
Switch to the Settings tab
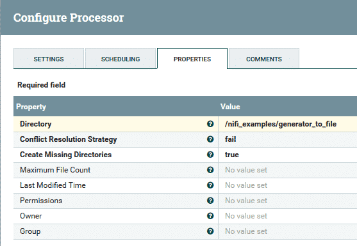(49, 58)
